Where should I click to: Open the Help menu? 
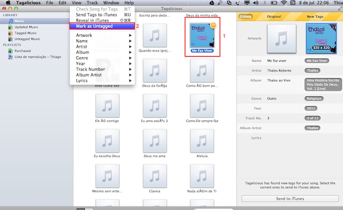coord(129,3)
